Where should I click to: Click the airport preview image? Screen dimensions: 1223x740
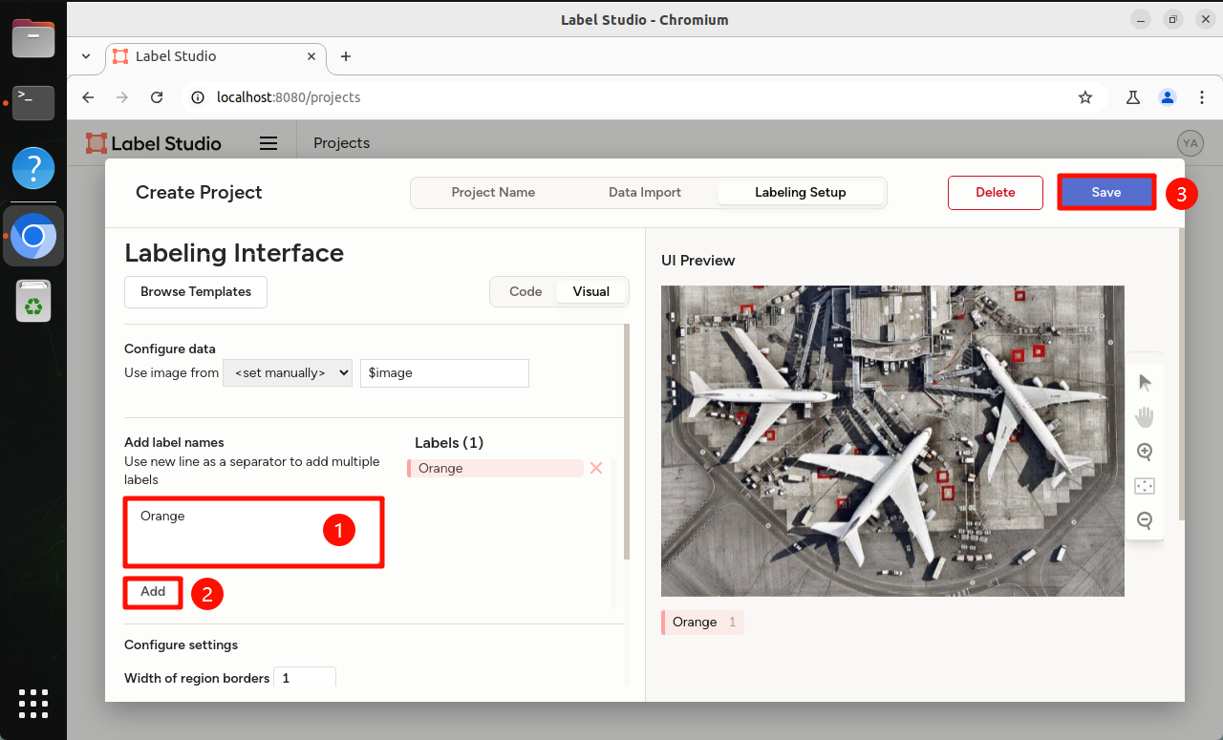(892, 441)
